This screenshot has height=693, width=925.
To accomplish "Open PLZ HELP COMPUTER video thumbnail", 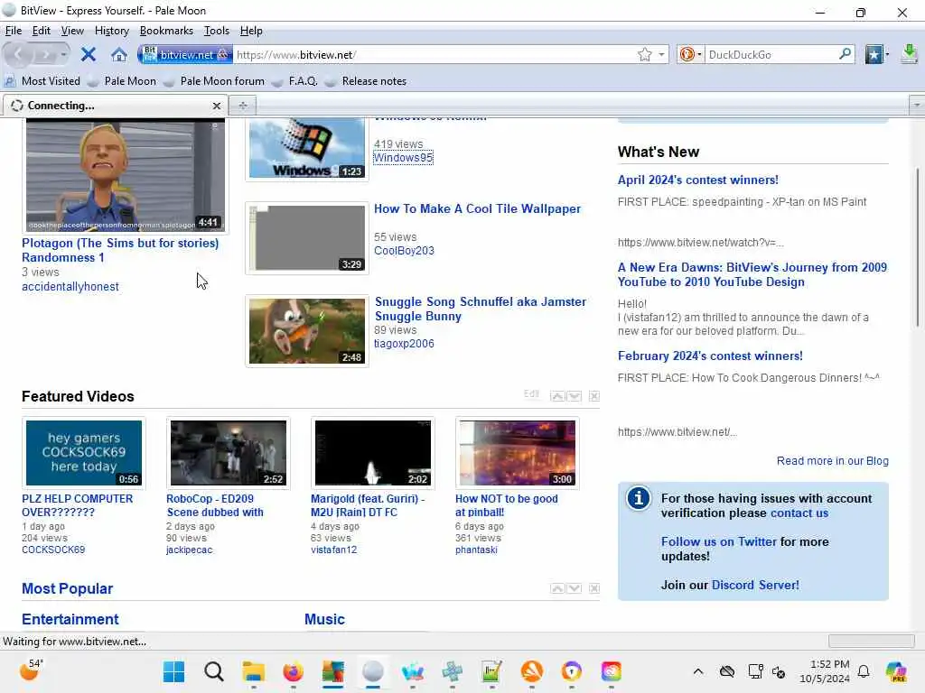I will [x=84, y=453].
